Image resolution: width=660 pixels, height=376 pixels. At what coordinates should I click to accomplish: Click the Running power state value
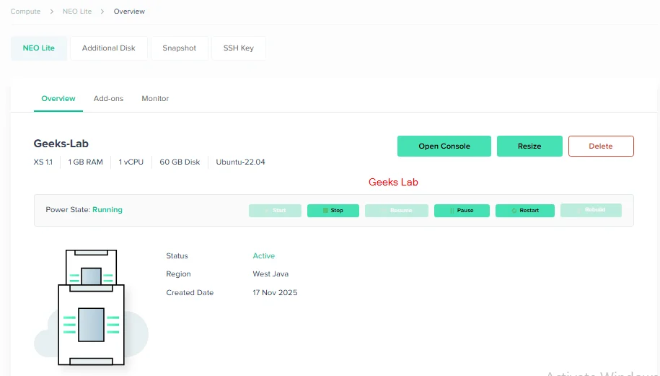click(x=107, y=210)
